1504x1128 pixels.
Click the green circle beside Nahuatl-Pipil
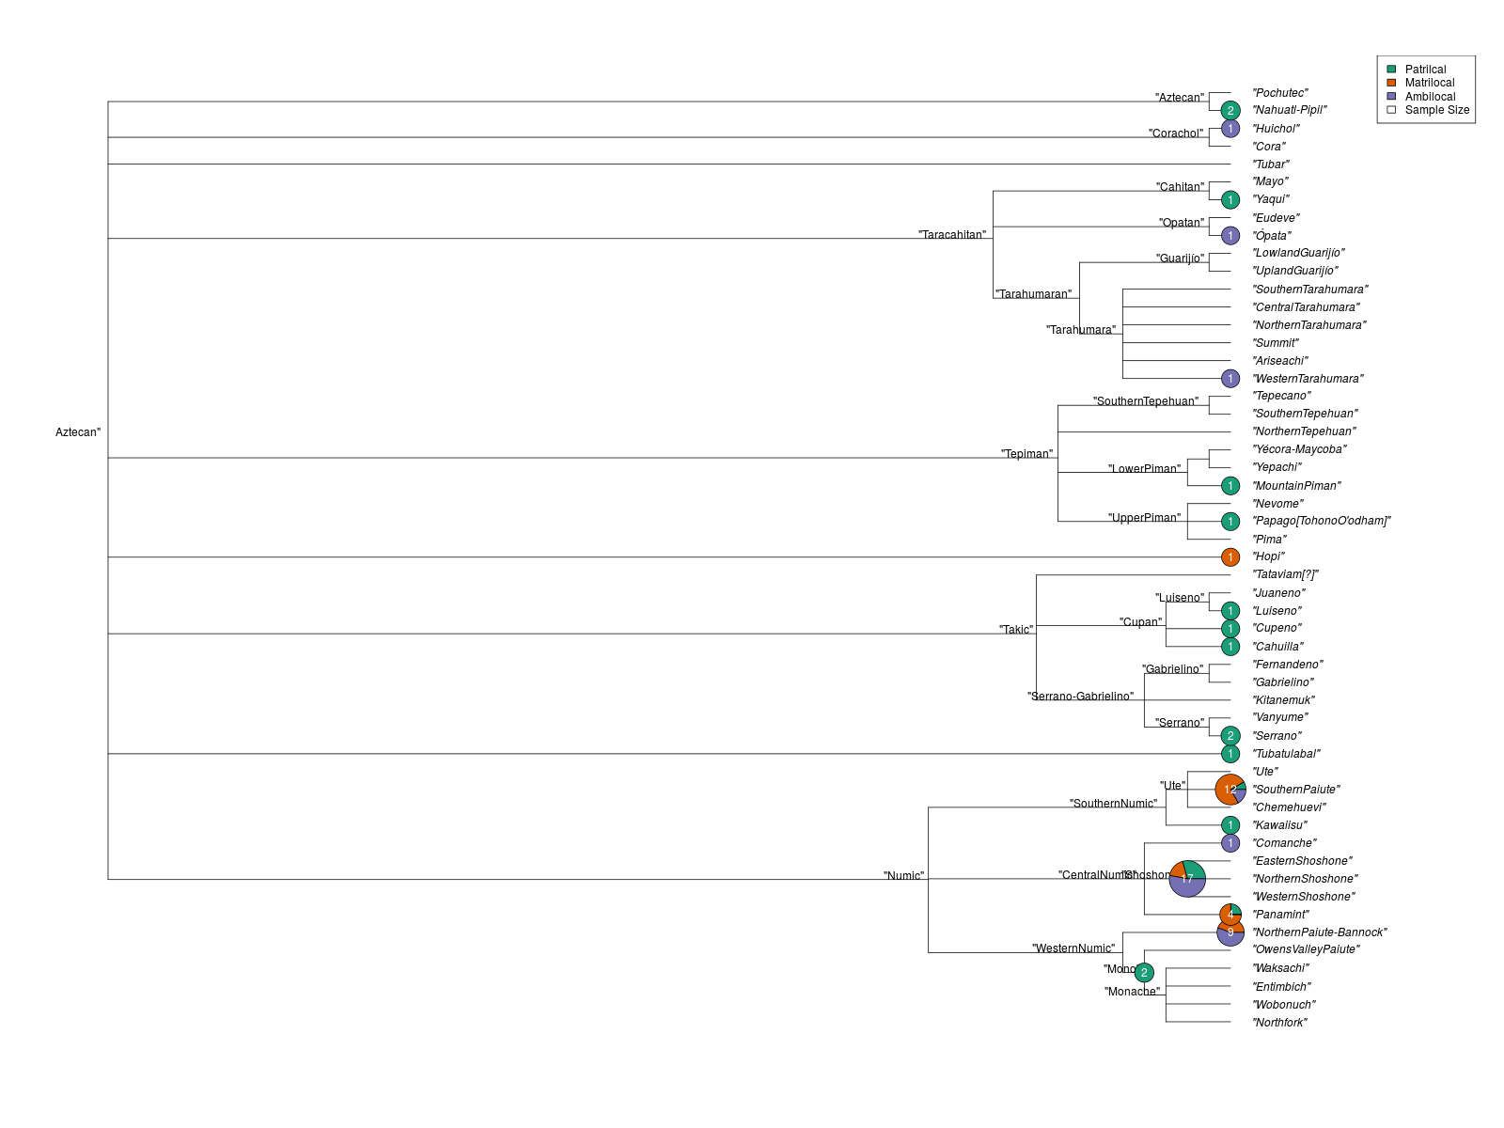[1230, 111]
